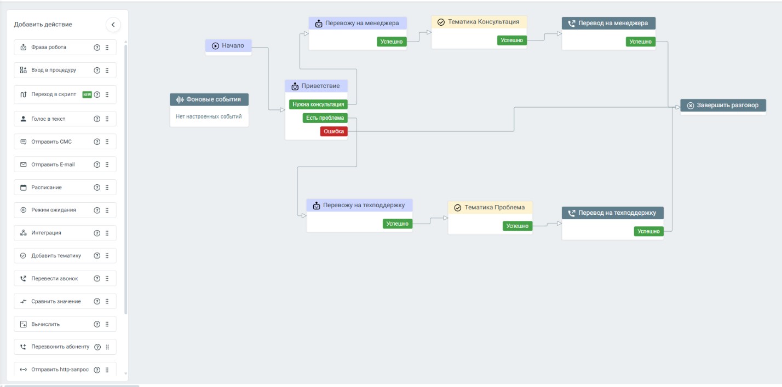
Task: Select the Есть проблема branch label
Action: [x=325, y=118]
